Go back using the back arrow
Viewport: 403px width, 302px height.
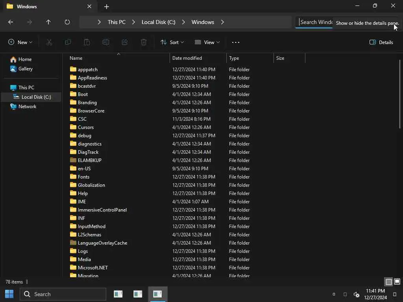point(11,22)
